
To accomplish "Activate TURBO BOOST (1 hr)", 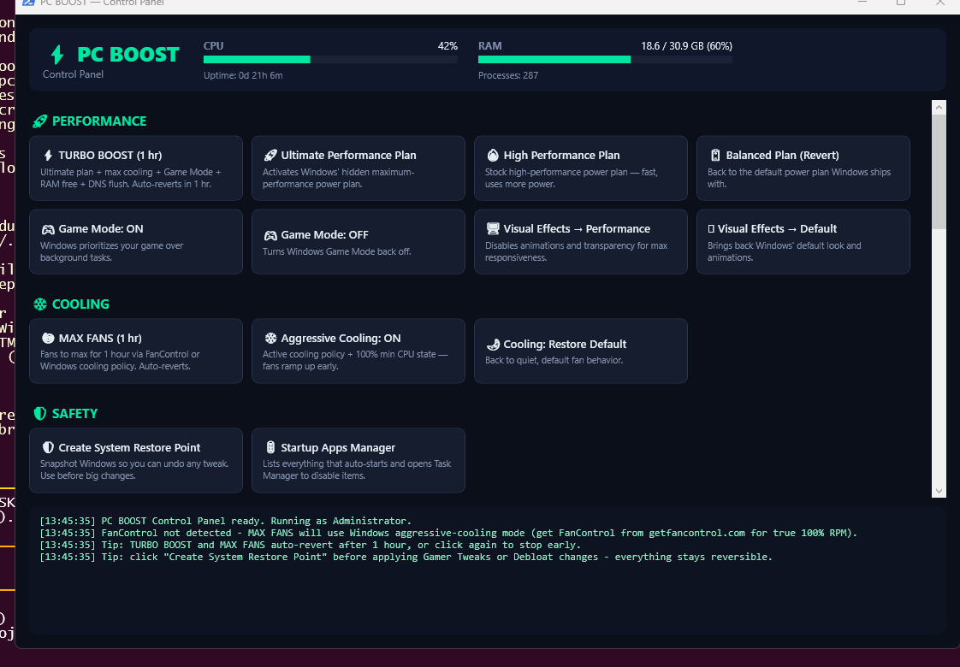I will point(136,168).
